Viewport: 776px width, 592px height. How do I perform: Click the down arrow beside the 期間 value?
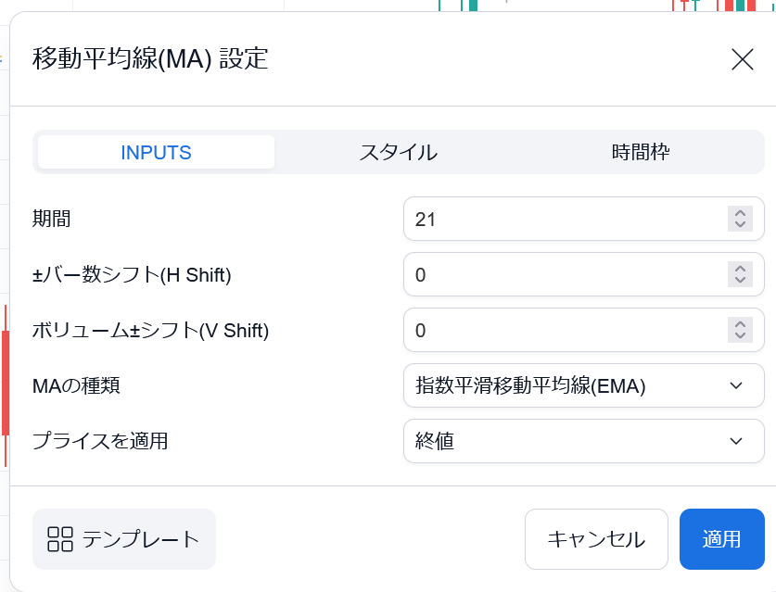coord(739,224)
